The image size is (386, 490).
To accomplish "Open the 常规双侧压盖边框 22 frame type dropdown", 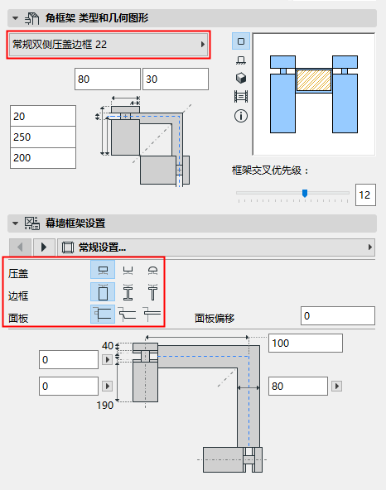I will pyautogui.click(x=109, y=45).
